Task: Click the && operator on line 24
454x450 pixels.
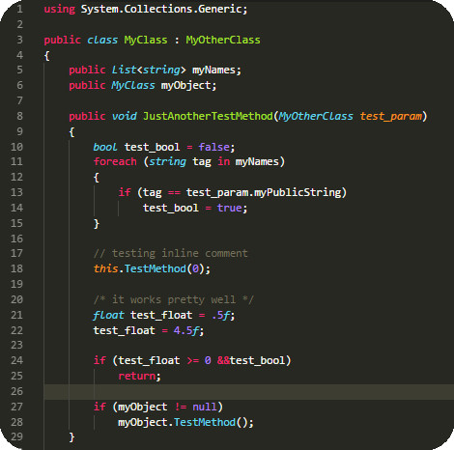Action: [x=223, y=360]
